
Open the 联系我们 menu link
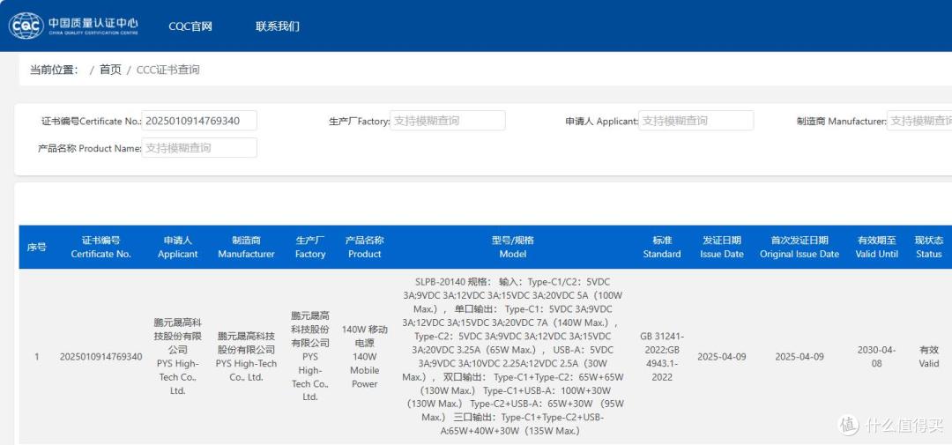pyautogui.click(x=278, y=26)
